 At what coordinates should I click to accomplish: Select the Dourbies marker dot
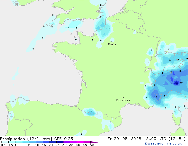(x=123, y=98)
